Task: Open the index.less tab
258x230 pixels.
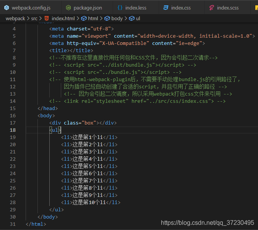Action: click(x=136, y=8)
